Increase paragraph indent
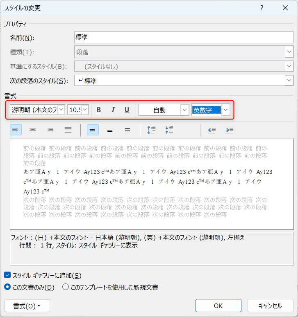The height and width of the screenshot is (317, 298). pos(230,130)
